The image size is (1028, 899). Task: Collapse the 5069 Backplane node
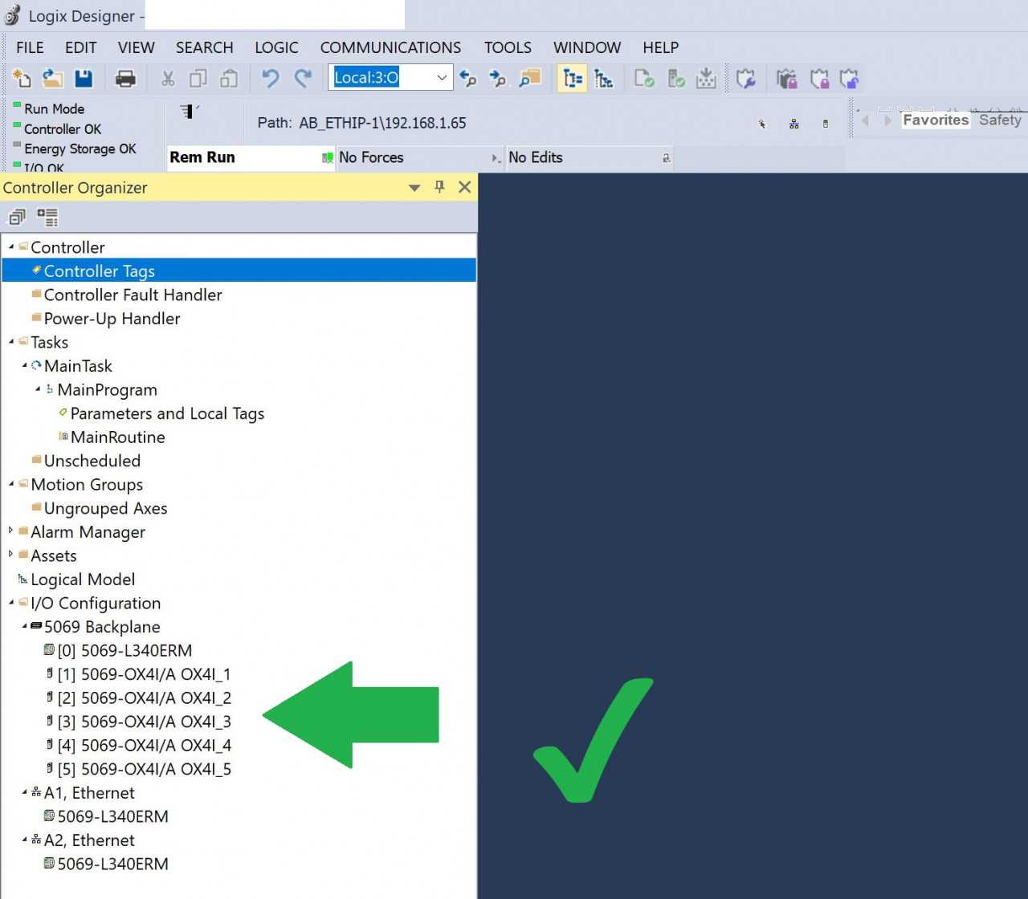coord(25,626)
